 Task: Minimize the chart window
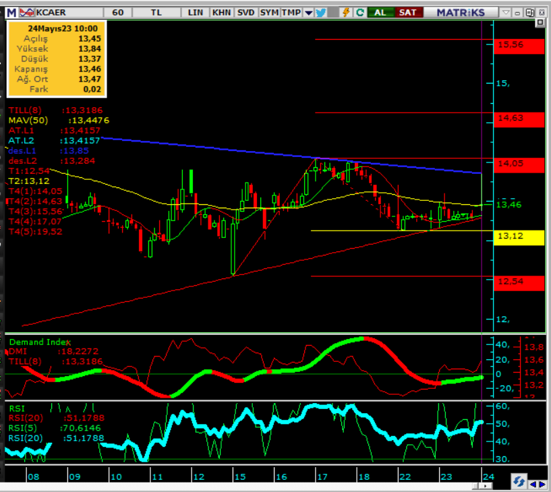click(x=517, y=13)
